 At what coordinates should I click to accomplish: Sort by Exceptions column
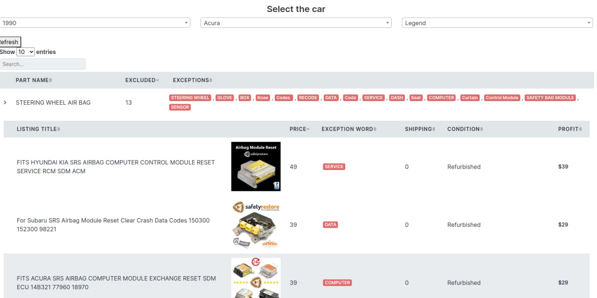pos(192,80)
